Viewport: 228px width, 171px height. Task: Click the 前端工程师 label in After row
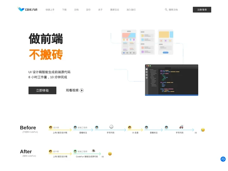click(x=82, y=151)
